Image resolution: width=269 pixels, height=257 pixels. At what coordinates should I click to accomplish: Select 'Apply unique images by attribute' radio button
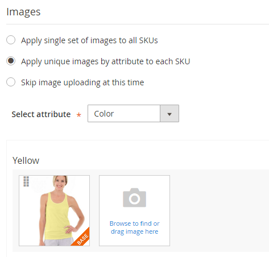tap(11, 61)
